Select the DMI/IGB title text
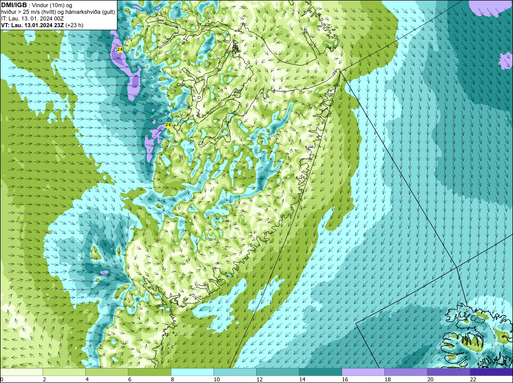This screenshot has width=513, height=383. click(14, 5)
